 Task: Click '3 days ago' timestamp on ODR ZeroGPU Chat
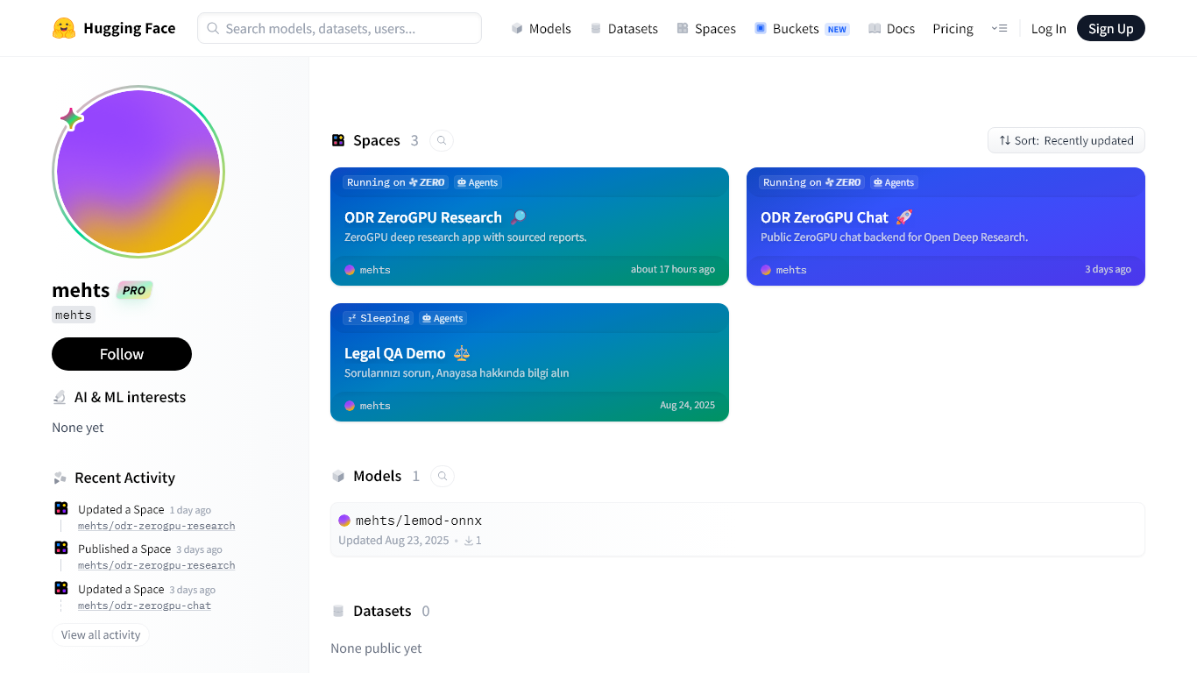(x=1108, y=269)
